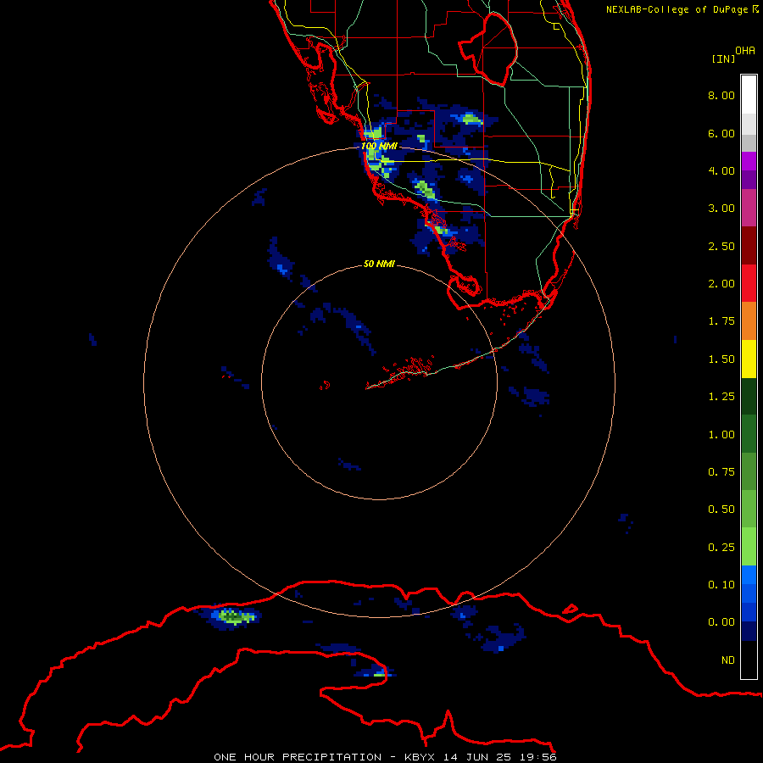The width and height of the screenshot is (763, 763).
Task: Click the white color swatch in legend
Action: pyautogui.click(x=749, y=95)
